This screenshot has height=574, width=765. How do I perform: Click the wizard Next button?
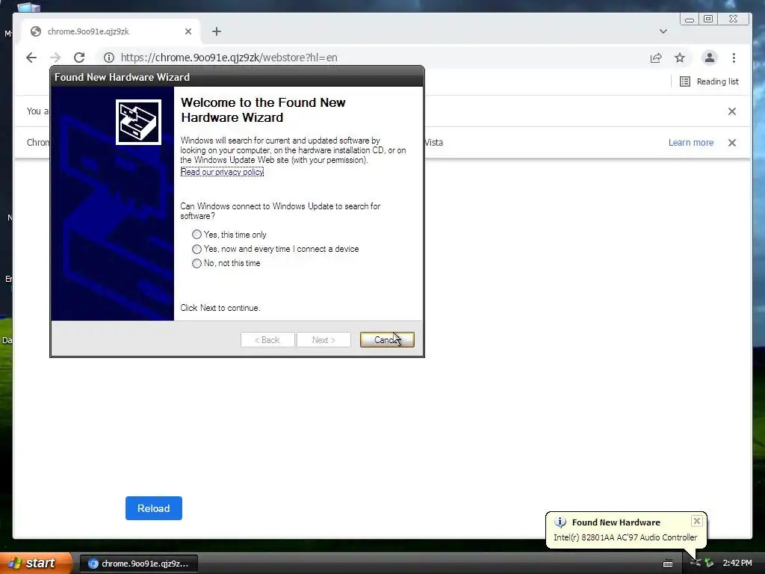[324, 340]
